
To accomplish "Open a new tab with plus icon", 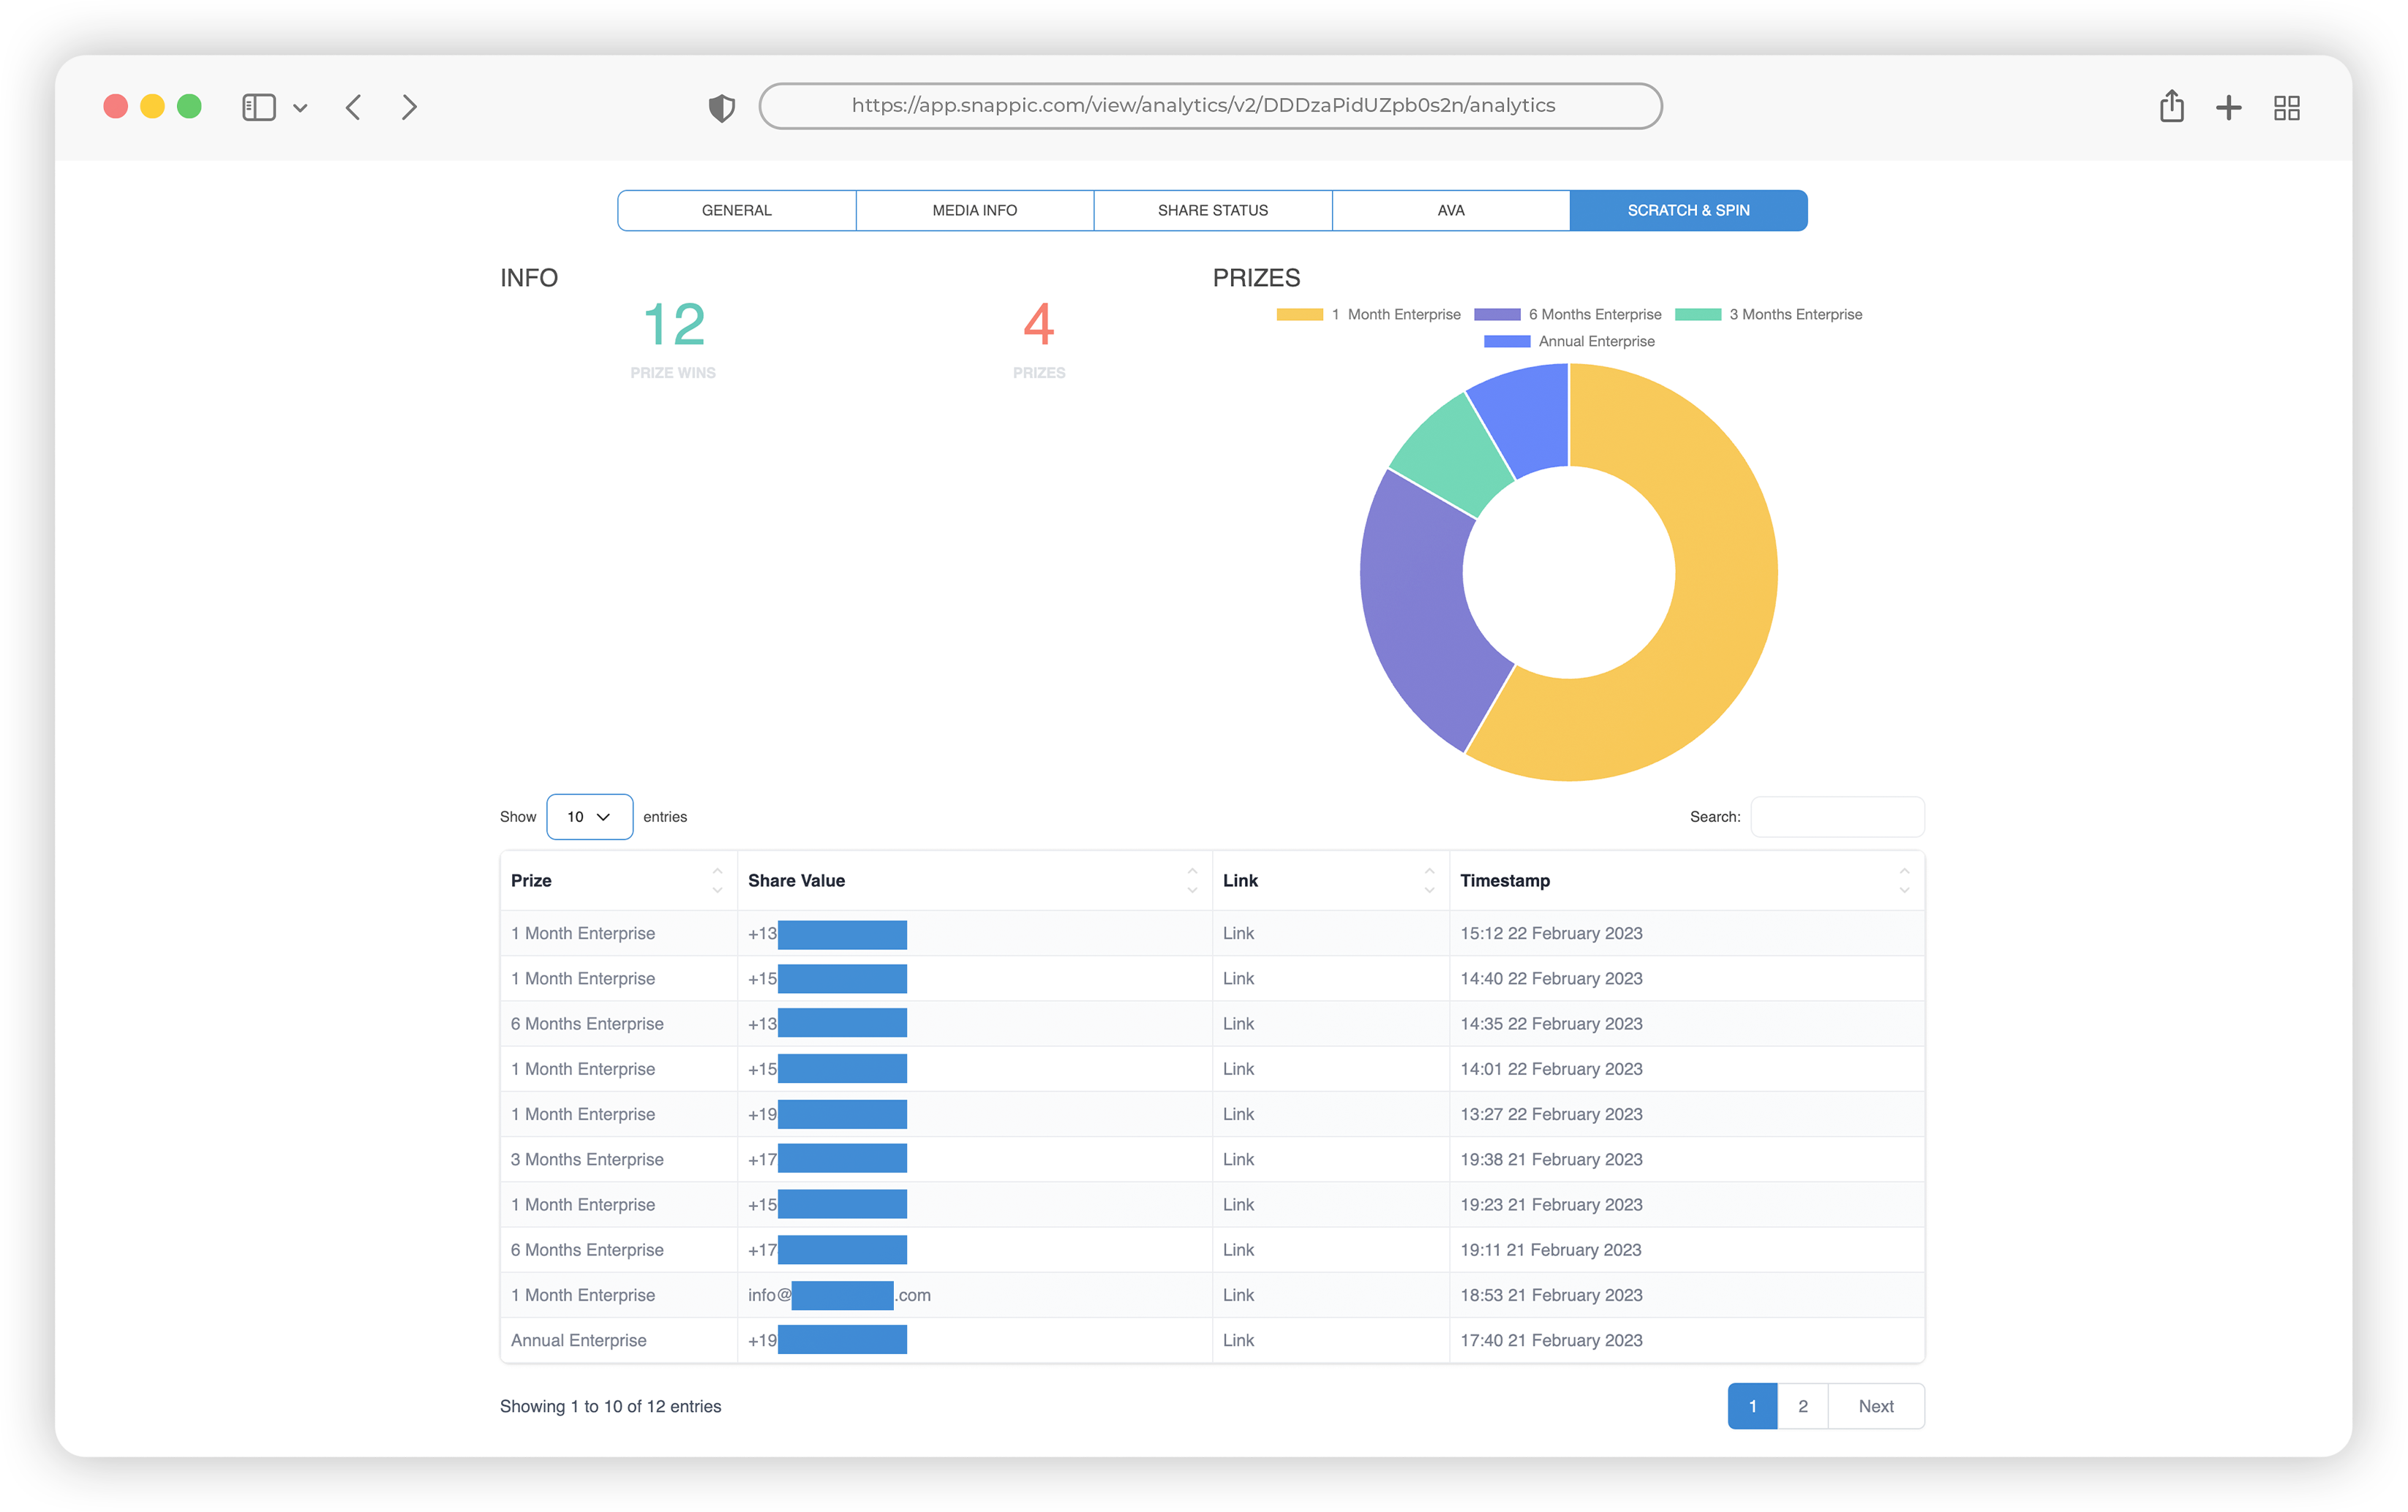I will pyautogui.click(x=2228, y=108).
